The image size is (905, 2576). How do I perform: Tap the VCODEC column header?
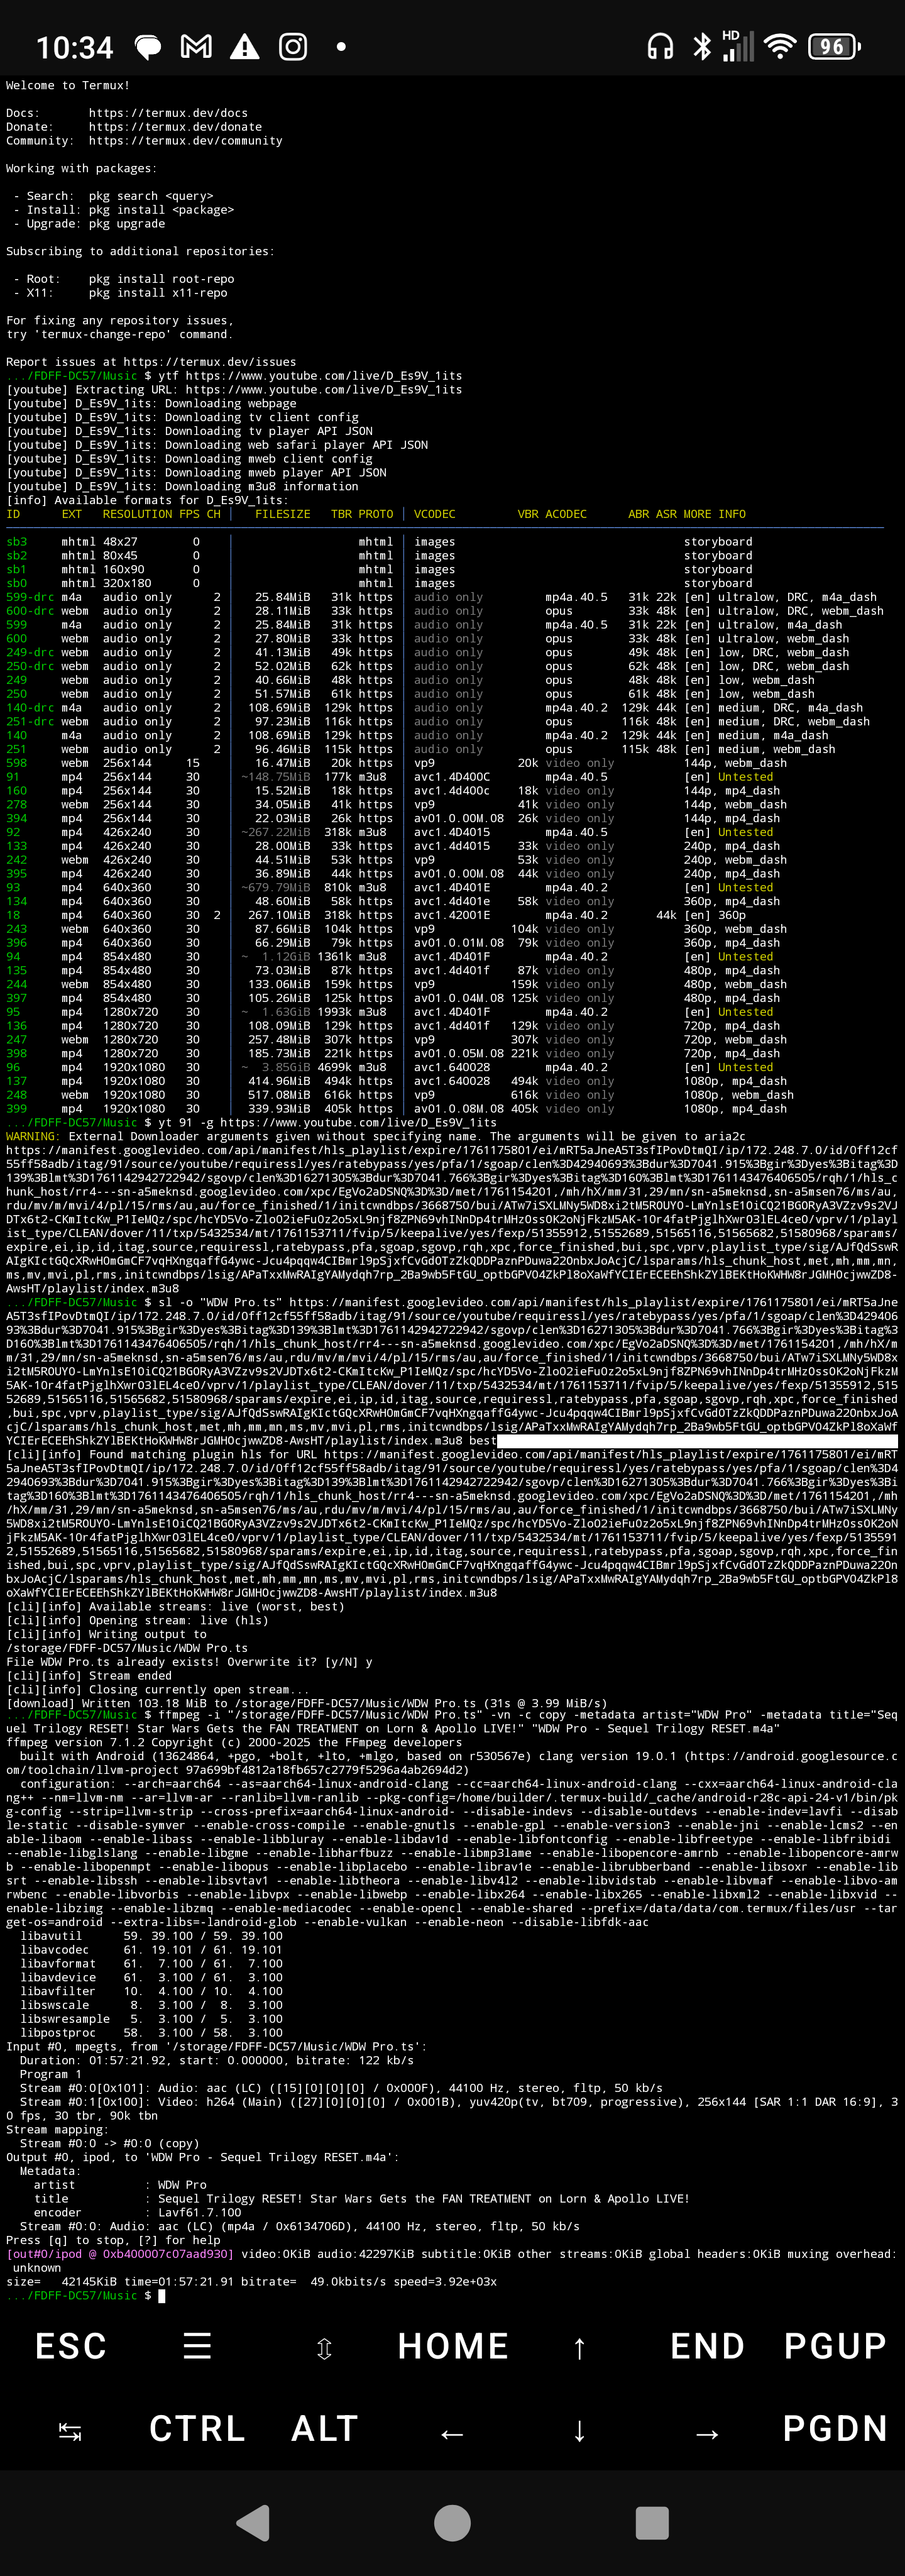click(435, 514)
